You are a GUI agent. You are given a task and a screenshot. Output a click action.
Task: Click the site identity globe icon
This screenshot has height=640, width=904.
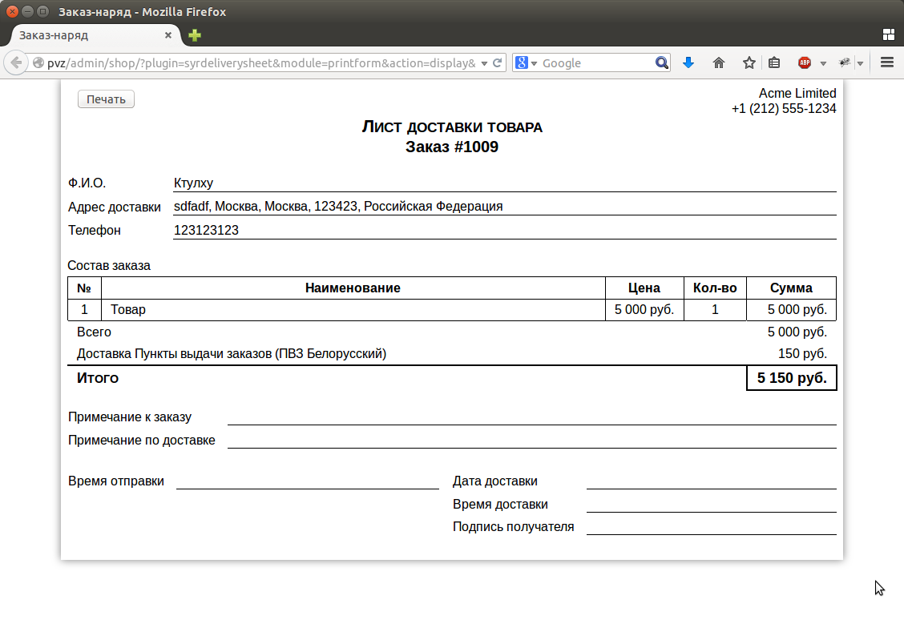coord(38,62)
